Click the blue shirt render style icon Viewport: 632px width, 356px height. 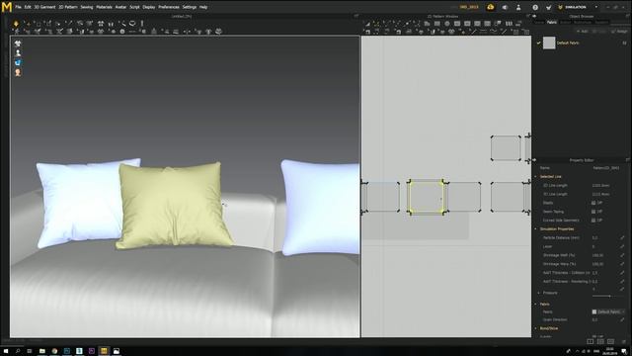pyautogui.click(x=18, y=62)
